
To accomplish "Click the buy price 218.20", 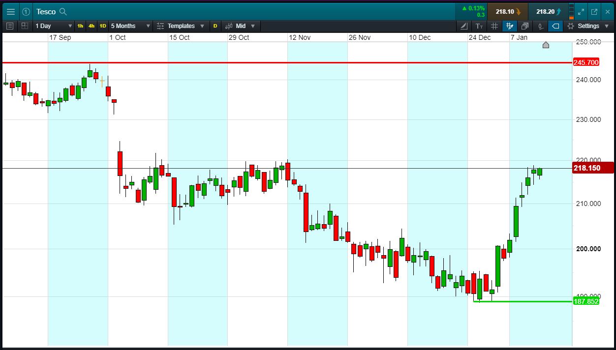I will (x=548, y=11).
